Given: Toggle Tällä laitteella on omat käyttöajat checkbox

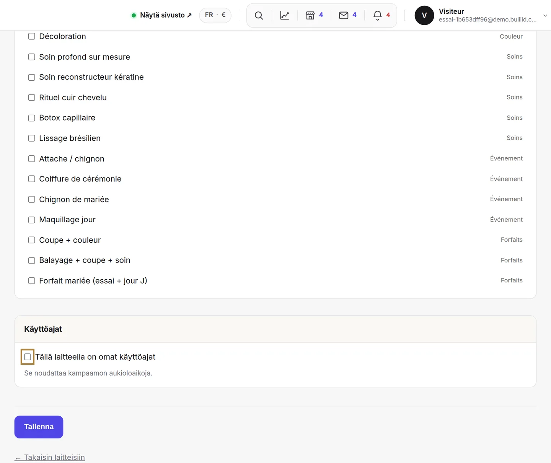Looking at the screenshot, I should (28, 357).
